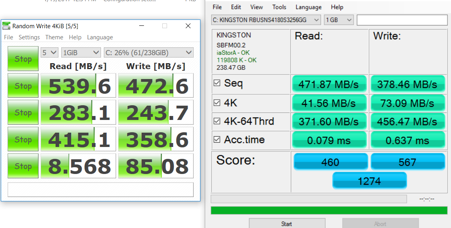Click the 8.568 read result

[x=78, y=166]
